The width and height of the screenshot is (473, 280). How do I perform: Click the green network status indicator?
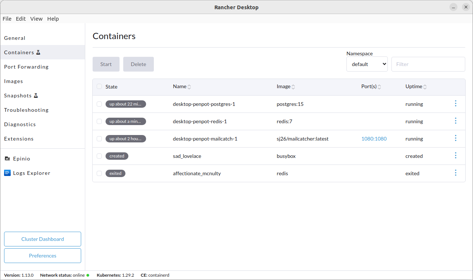(x=88, y=275)
